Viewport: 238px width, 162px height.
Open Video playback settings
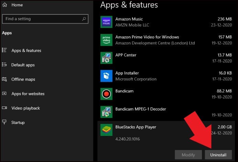[25, 108]
